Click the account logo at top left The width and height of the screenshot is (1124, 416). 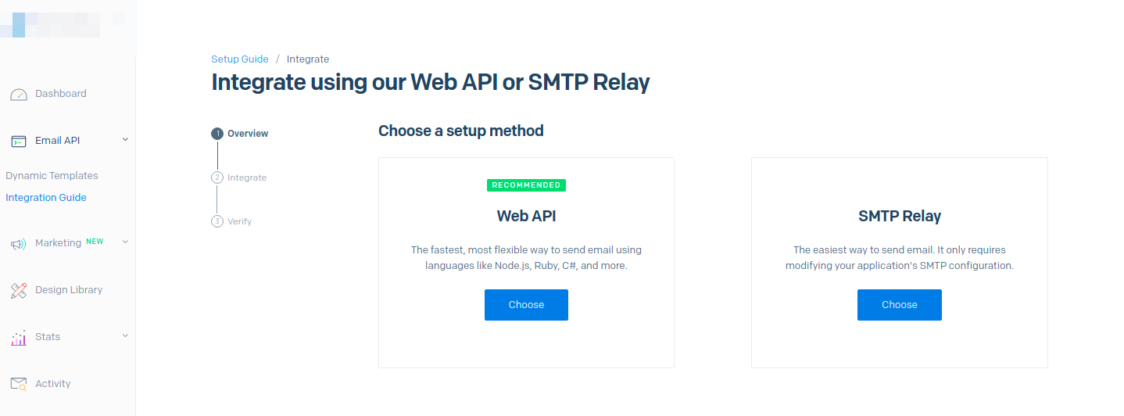click(51, 25)
